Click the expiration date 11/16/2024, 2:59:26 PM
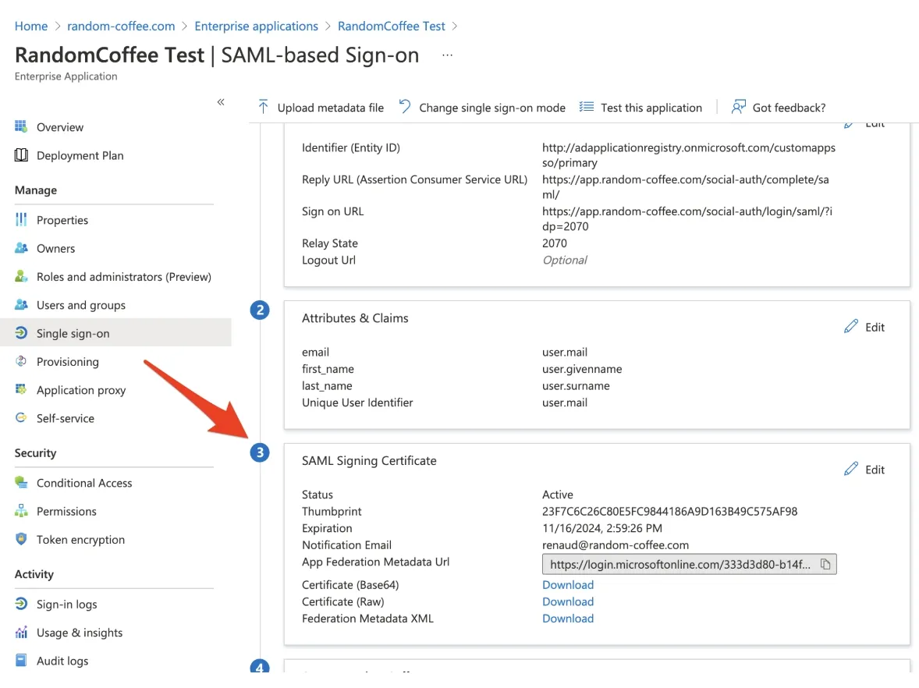The width and height of the screenshot is (919, 688). pos(602,529)
